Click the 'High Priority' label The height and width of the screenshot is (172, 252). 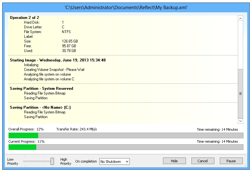[66, 161]
